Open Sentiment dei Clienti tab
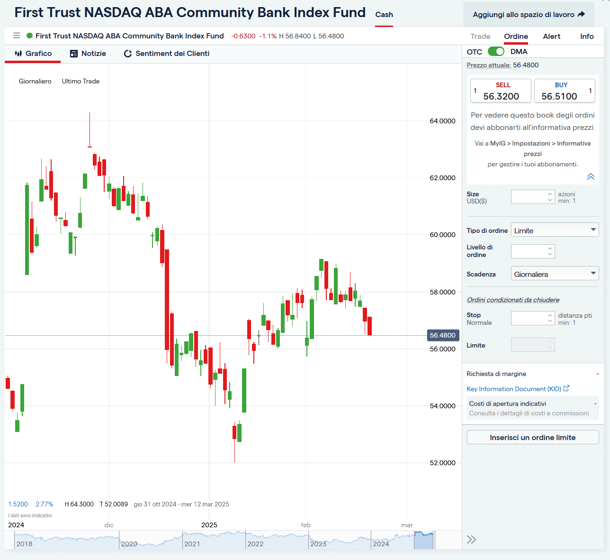The width and height of the screenshot is (610, 560). 167,54
